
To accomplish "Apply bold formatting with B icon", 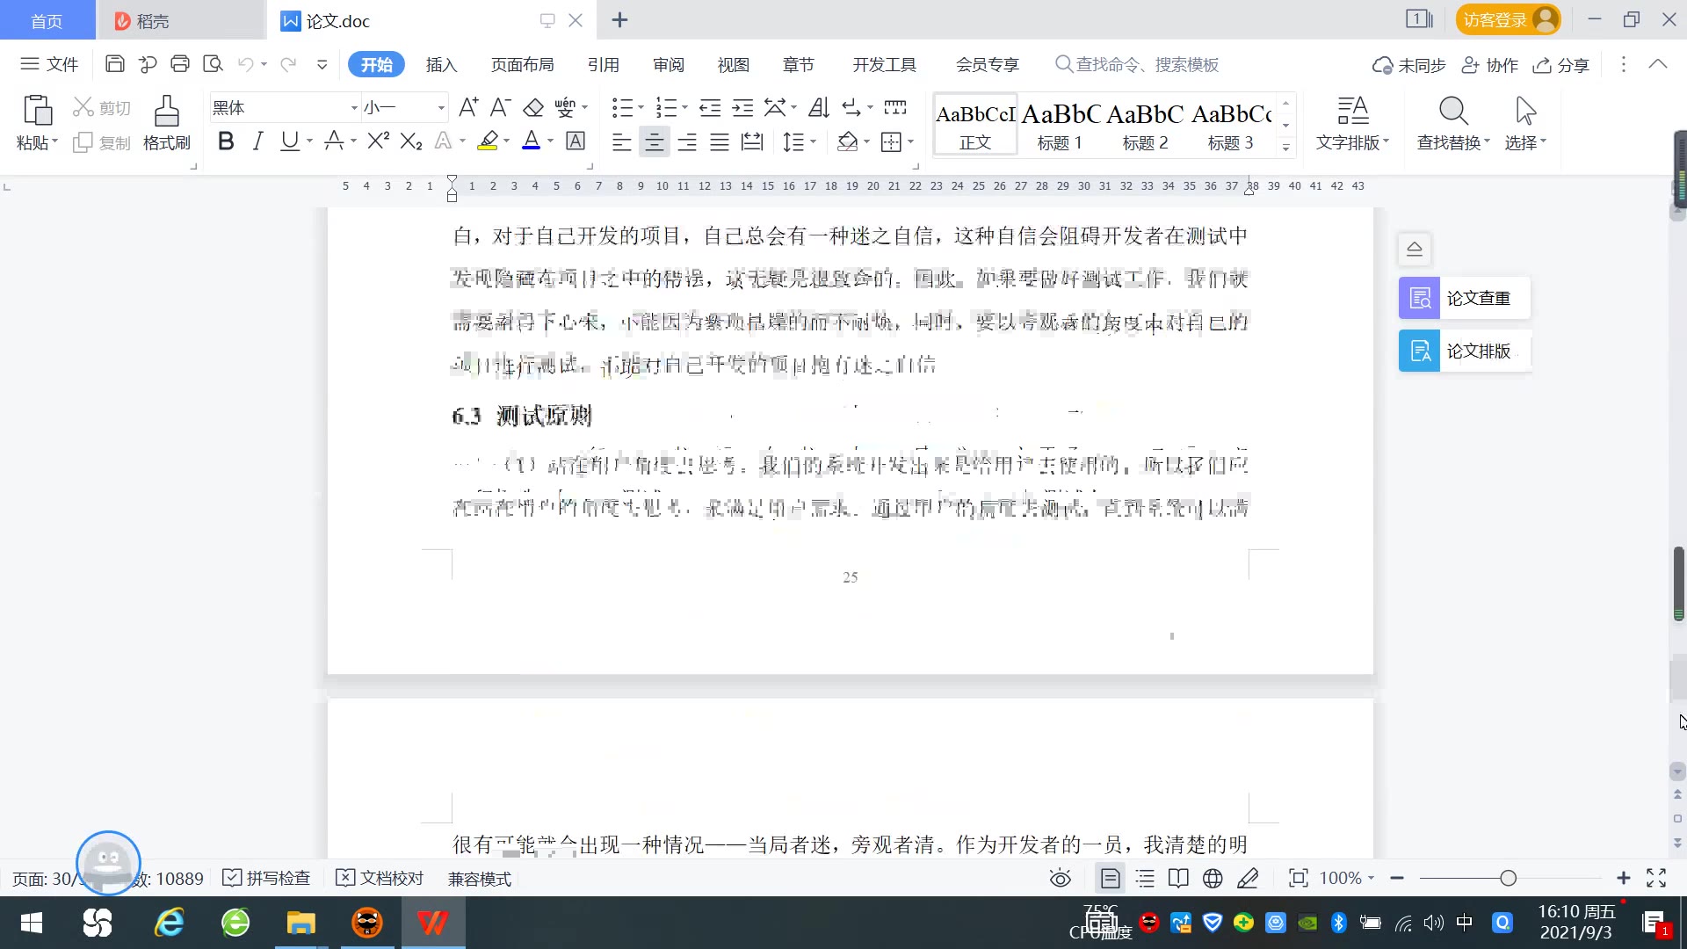I will [x=226, y=141].
